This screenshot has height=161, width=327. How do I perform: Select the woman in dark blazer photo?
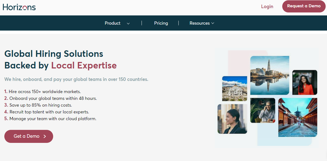(232, 119)
